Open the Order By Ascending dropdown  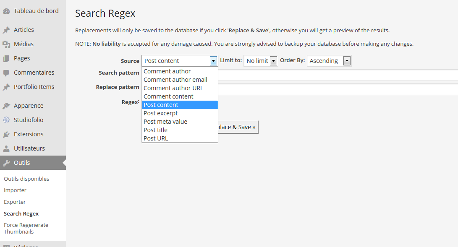click(x=329, y=61)
